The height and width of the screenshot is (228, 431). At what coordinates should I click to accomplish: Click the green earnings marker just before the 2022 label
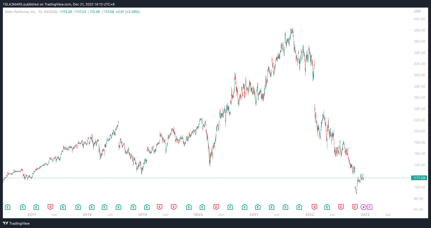click(x=299, y=207)
